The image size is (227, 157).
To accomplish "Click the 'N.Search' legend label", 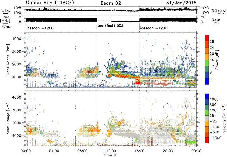I will coord(219,10).
